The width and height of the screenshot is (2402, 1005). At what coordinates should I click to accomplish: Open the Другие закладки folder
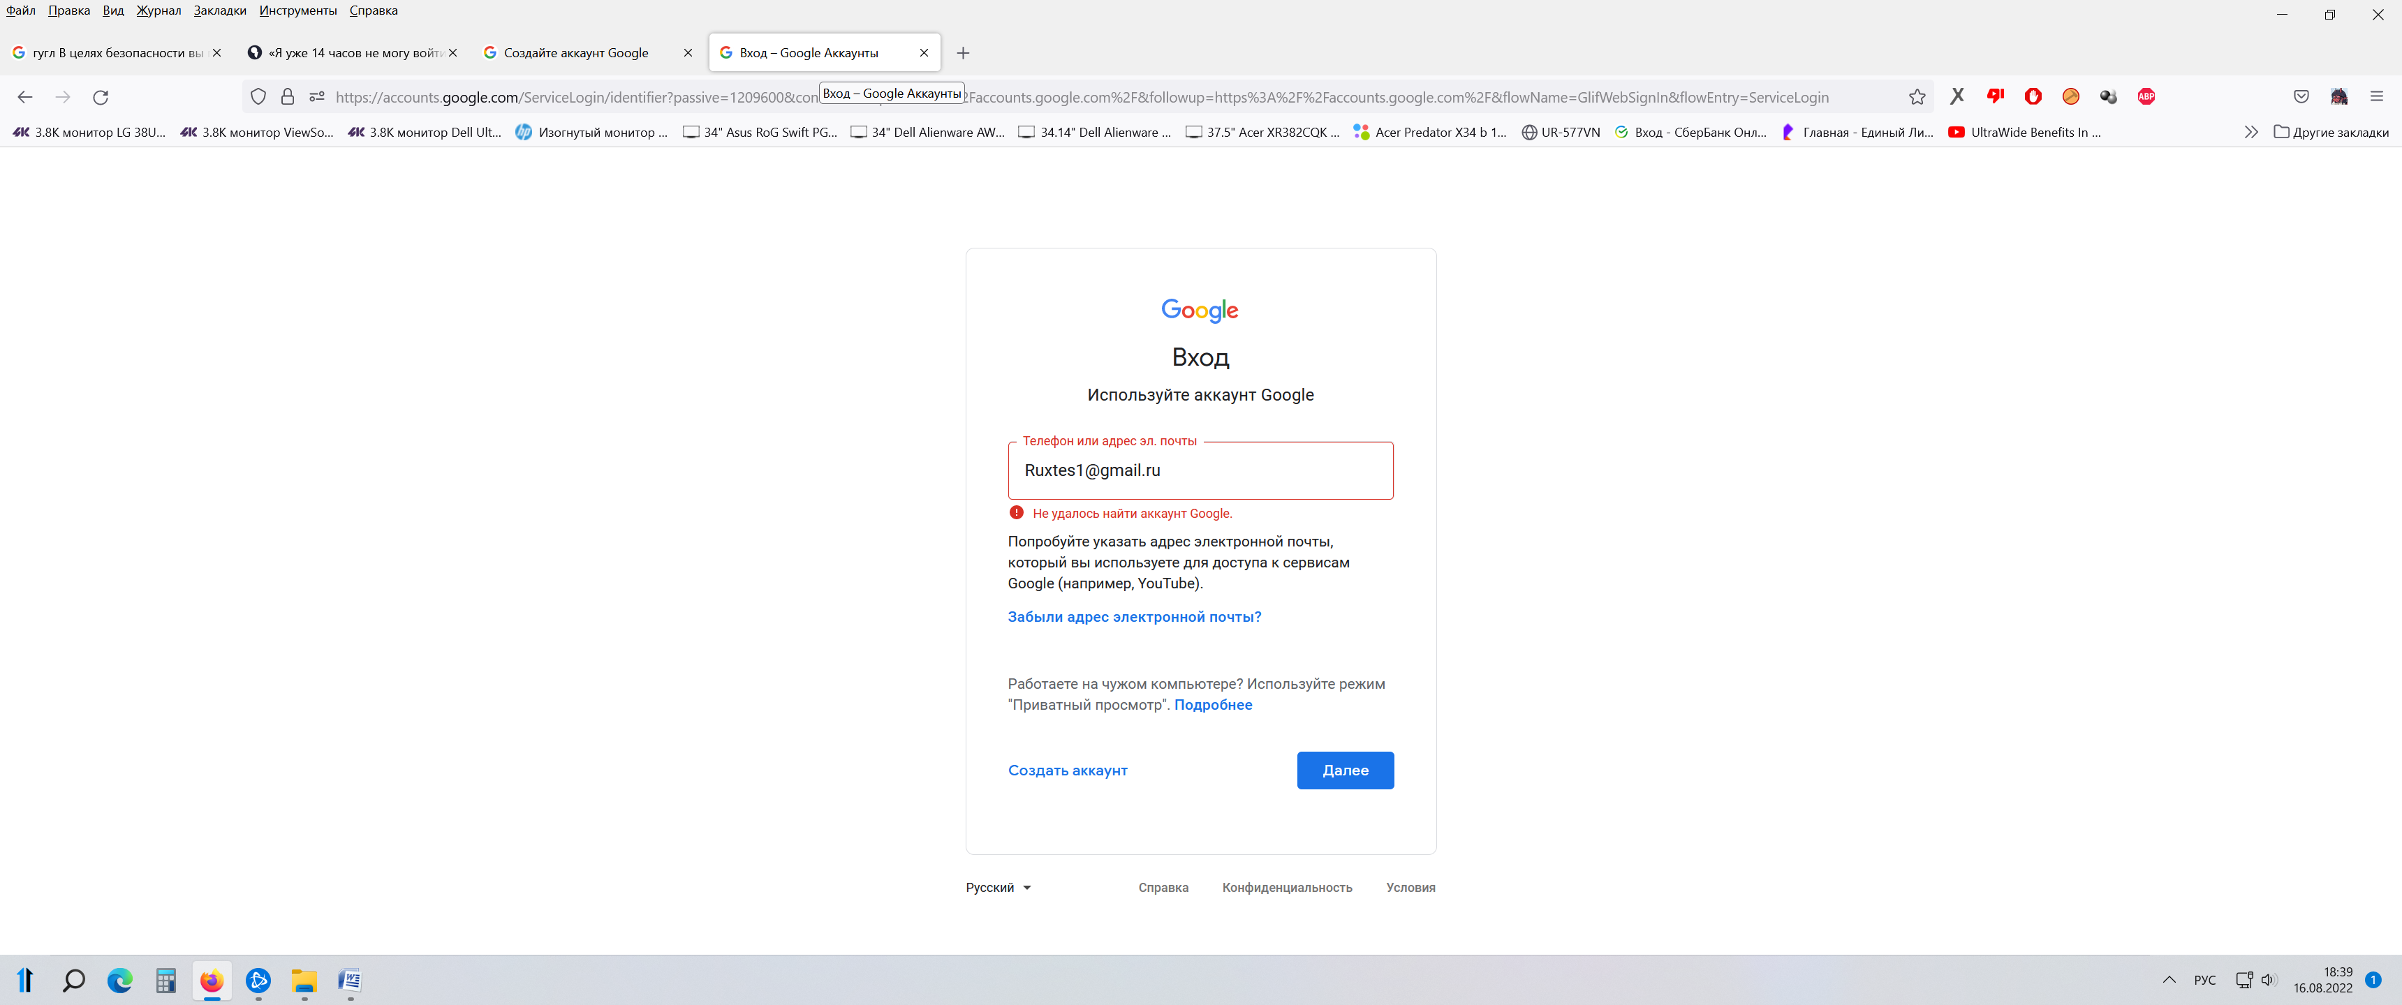point(2331,133)
